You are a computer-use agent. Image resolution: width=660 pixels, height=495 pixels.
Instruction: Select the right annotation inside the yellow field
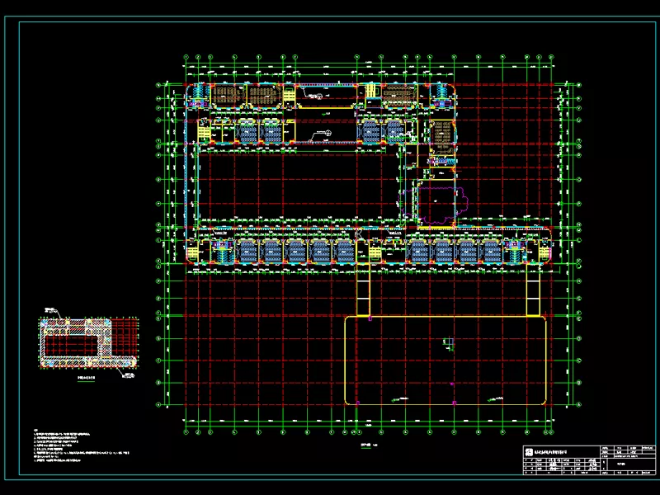[497, 399]
